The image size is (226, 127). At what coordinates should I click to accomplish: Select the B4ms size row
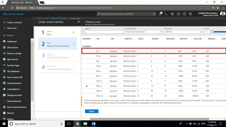point(154,71)
